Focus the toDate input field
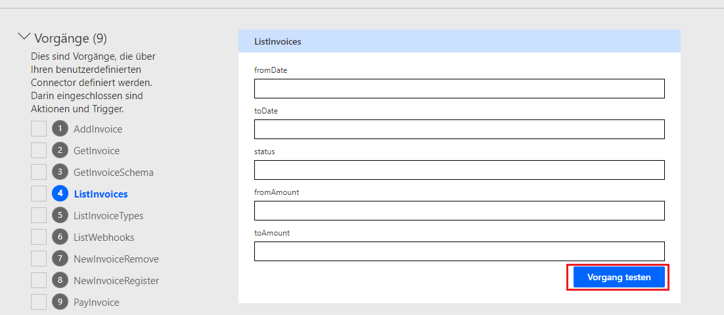 coord(459,129)
